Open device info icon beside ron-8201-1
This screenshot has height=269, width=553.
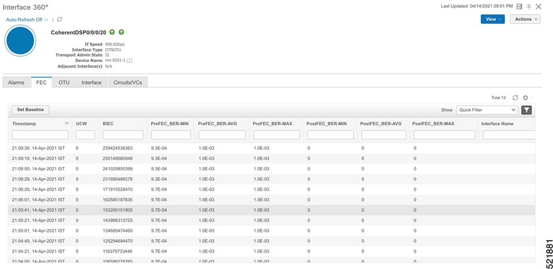[x=130, y=61]
